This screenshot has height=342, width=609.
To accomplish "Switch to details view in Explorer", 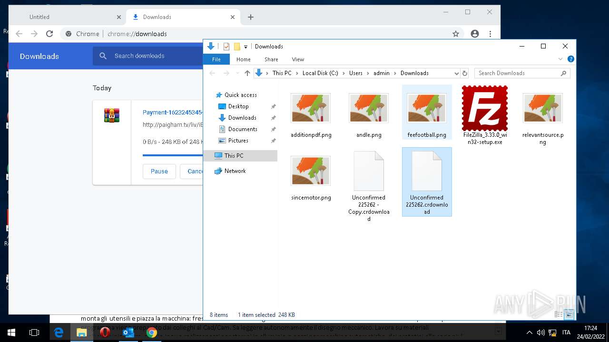I will pyautogui.click(x=559, y=314).
